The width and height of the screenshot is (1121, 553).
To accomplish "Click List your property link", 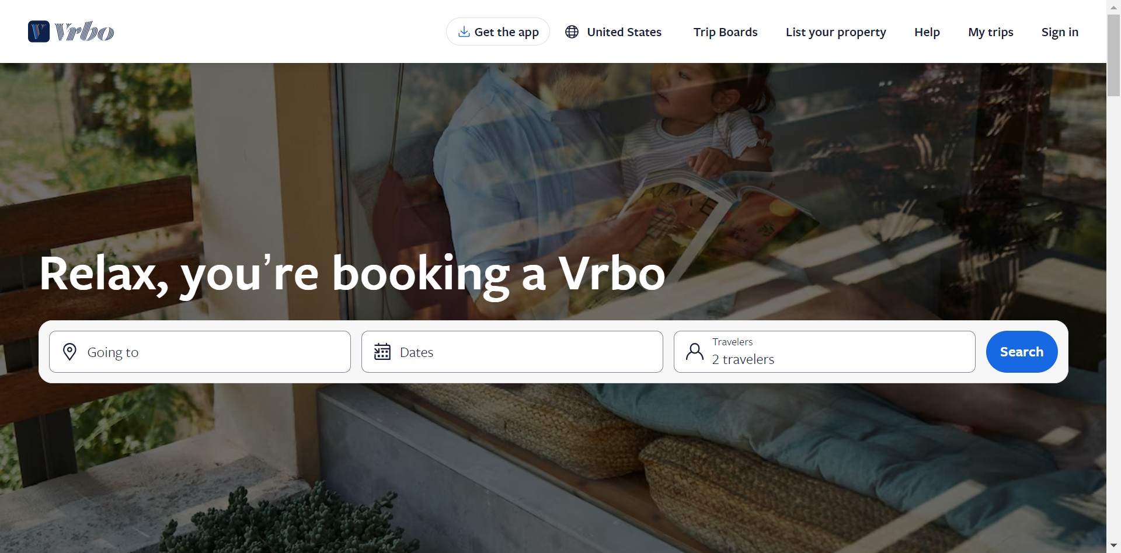I will [x=835, y=32].
